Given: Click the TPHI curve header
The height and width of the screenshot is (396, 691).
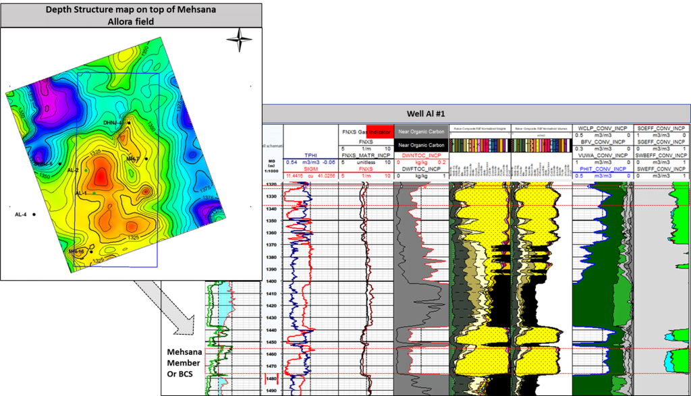Looking at the screenshot, I should [x=310, y=154].
